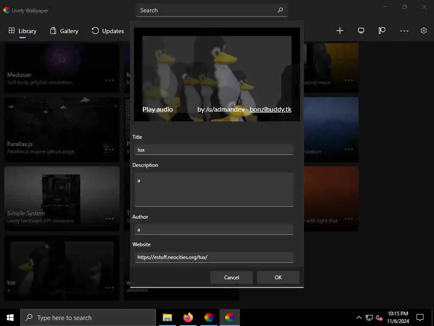Click the Patreon support icon

(x=382, y=31)
